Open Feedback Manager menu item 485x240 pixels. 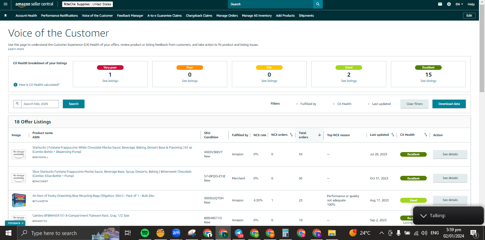130,16
